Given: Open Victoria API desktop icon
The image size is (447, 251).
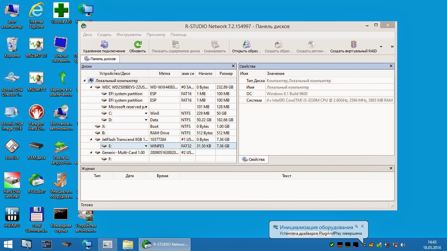Looking at the screenshot, I should tap(61, 14).
